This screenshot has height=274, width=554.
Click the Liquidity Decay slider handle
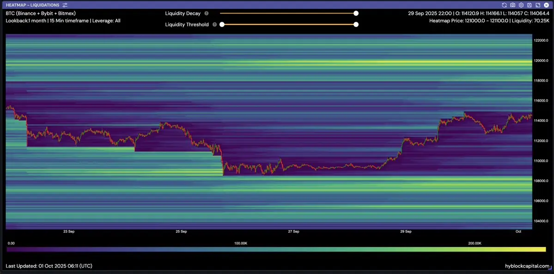(356, 13)
